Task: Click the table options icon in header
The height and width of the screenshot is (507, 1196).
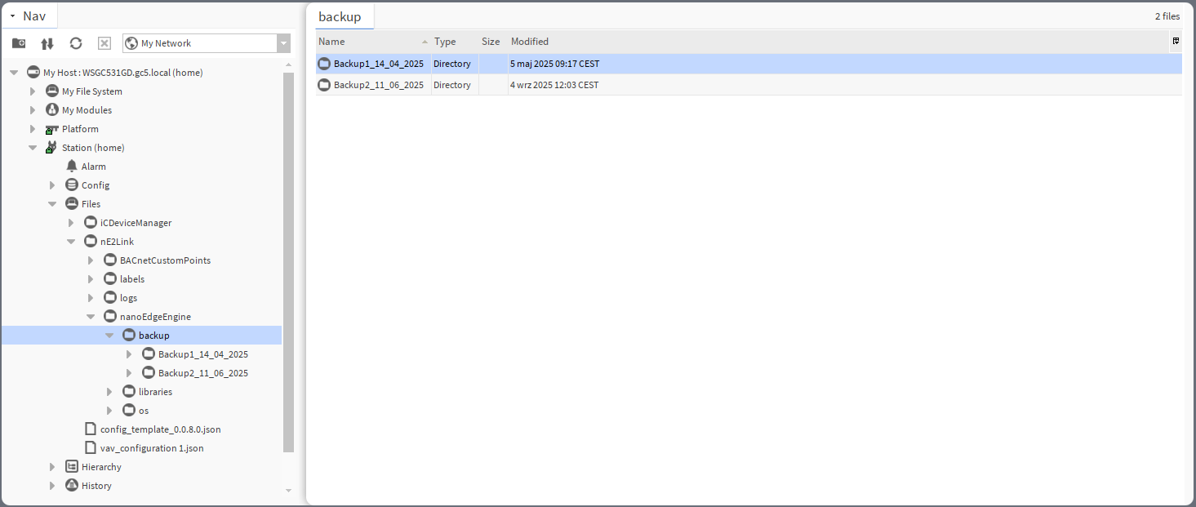Action: 1176,41
